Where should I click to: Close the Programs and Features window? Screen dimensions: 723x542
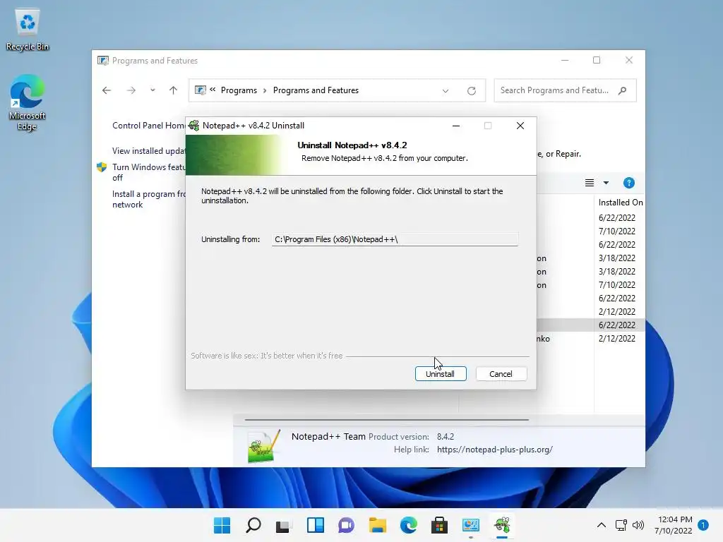click(629, 61)
